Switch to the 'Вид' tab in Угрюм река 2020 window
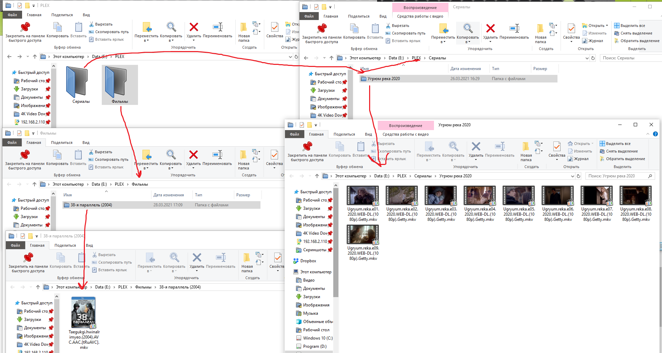Image resolution: width=662 pixels, height=353 pixels. tap(368, 134)
